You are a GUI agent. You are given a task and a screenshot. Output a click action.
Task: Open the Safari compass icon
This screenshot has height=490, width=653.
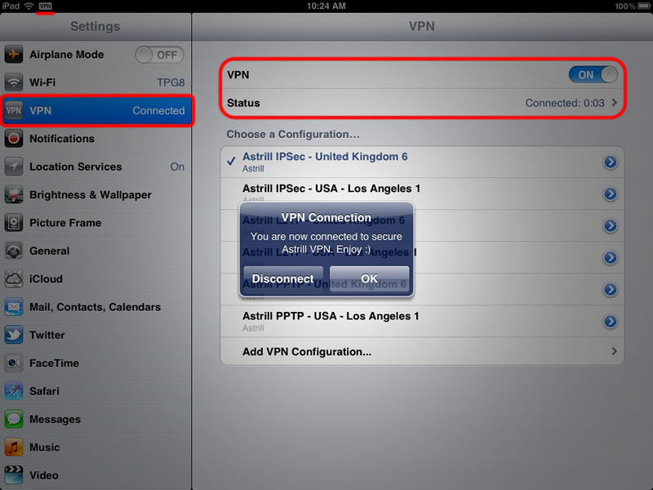tap(14, 391)
